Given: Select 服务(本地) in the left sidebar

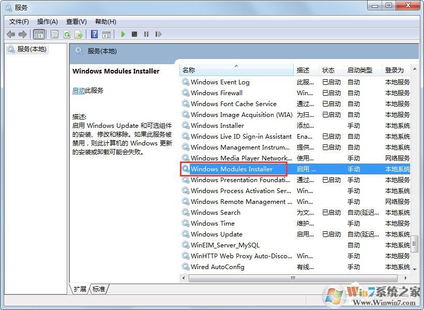Looking at the screenshot, I should (x=32, y=49).
